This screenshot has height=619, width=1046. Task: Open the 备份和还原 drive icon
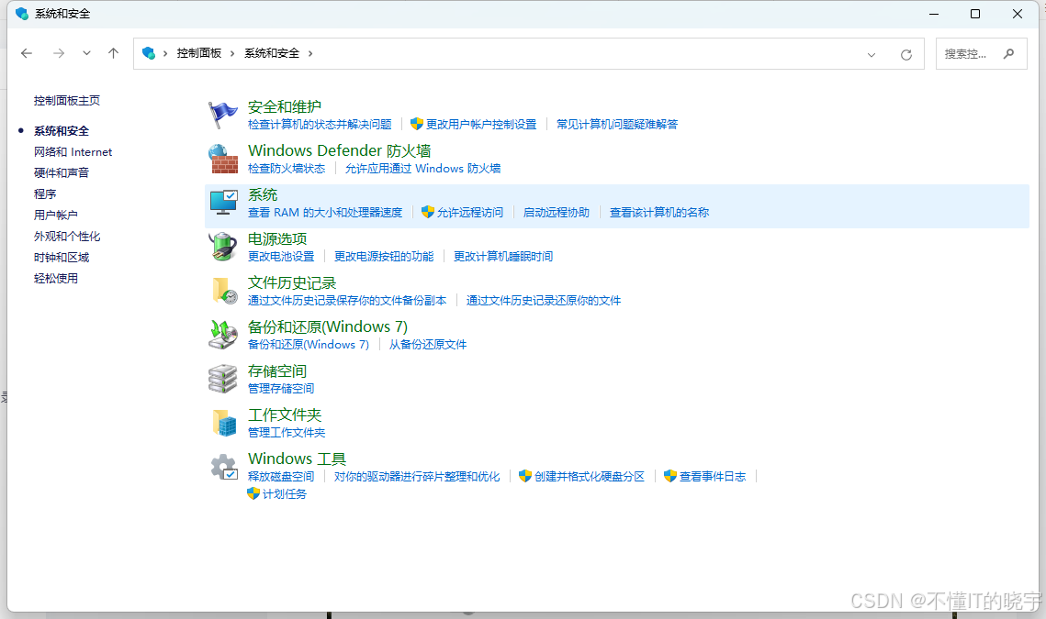pyautogui.click(x=223, y=335)
